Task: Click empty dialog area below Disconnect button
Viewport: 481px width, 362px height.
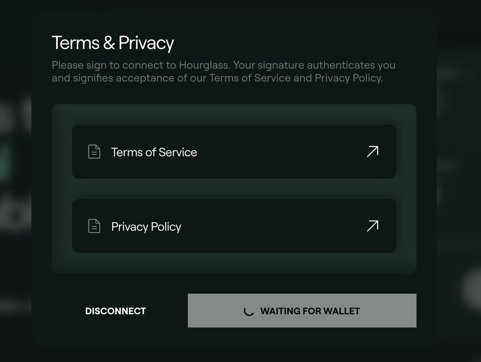Action: coord(115,335)
